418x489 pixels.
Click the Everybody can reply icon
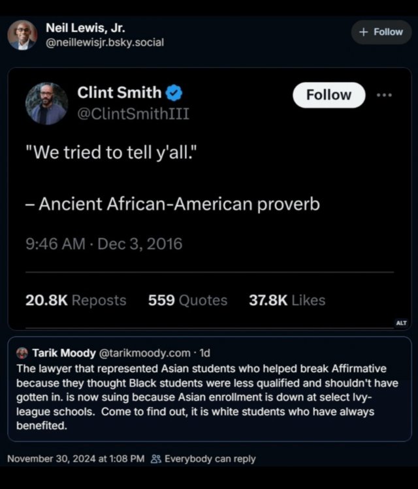point(155,459)
